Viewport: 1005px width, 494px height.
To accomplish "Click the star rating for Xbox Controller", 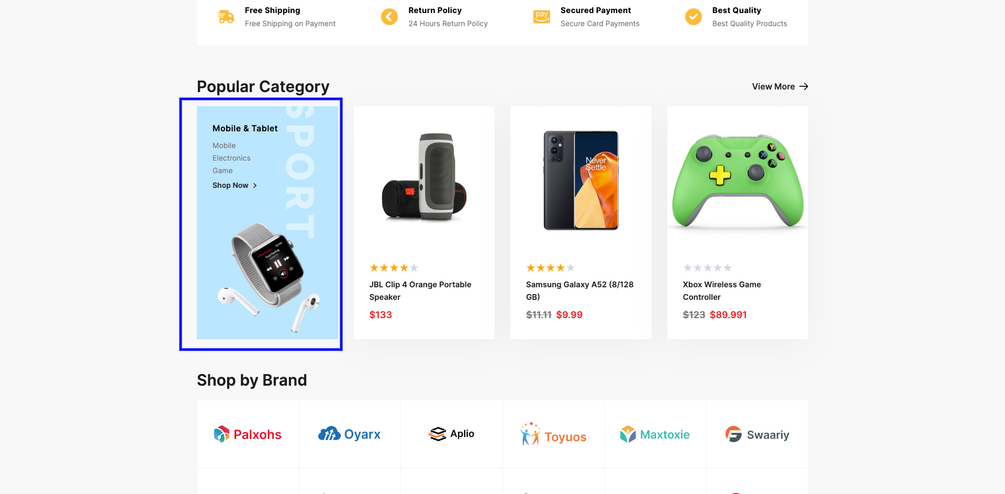I will [707, 268].
